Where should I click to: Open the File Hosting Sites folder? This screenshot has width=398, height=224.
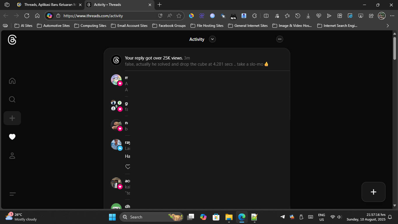point(207,26)
